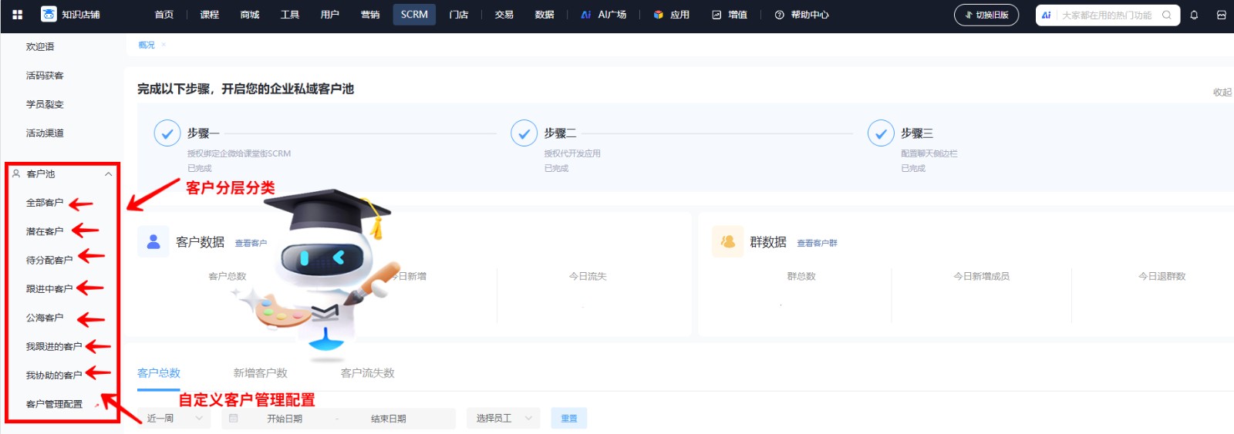Click the 帮助中心 question mark icon
The width and height of the screenshot is (1234, 434).
coord(780,15)
